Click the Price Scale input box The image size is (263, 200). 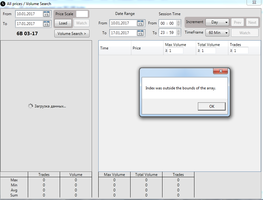(82, 14)
